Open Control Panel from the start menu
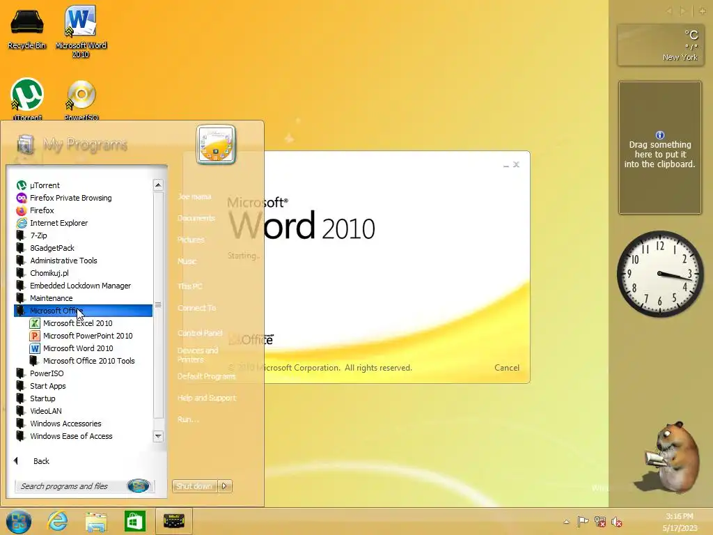 (x=200, y=333)
